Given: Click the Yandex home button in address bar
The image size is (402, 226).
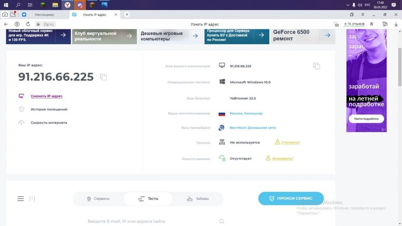Looking at the screenshot, I should (17, 24).
